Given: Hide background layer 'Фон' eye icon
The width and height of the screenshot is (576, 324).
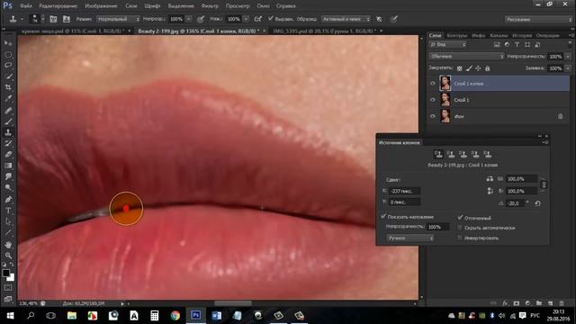Looking at the screenshot, I should [433, 116].
